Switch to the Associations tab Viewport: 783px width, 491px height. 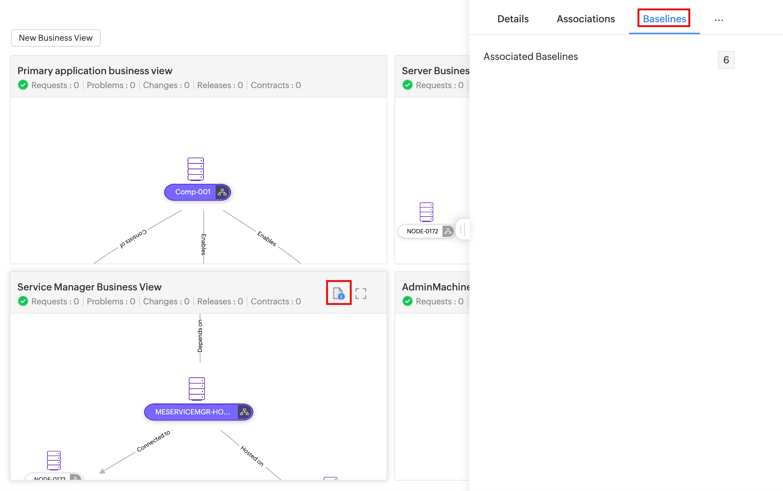(586, 19)
